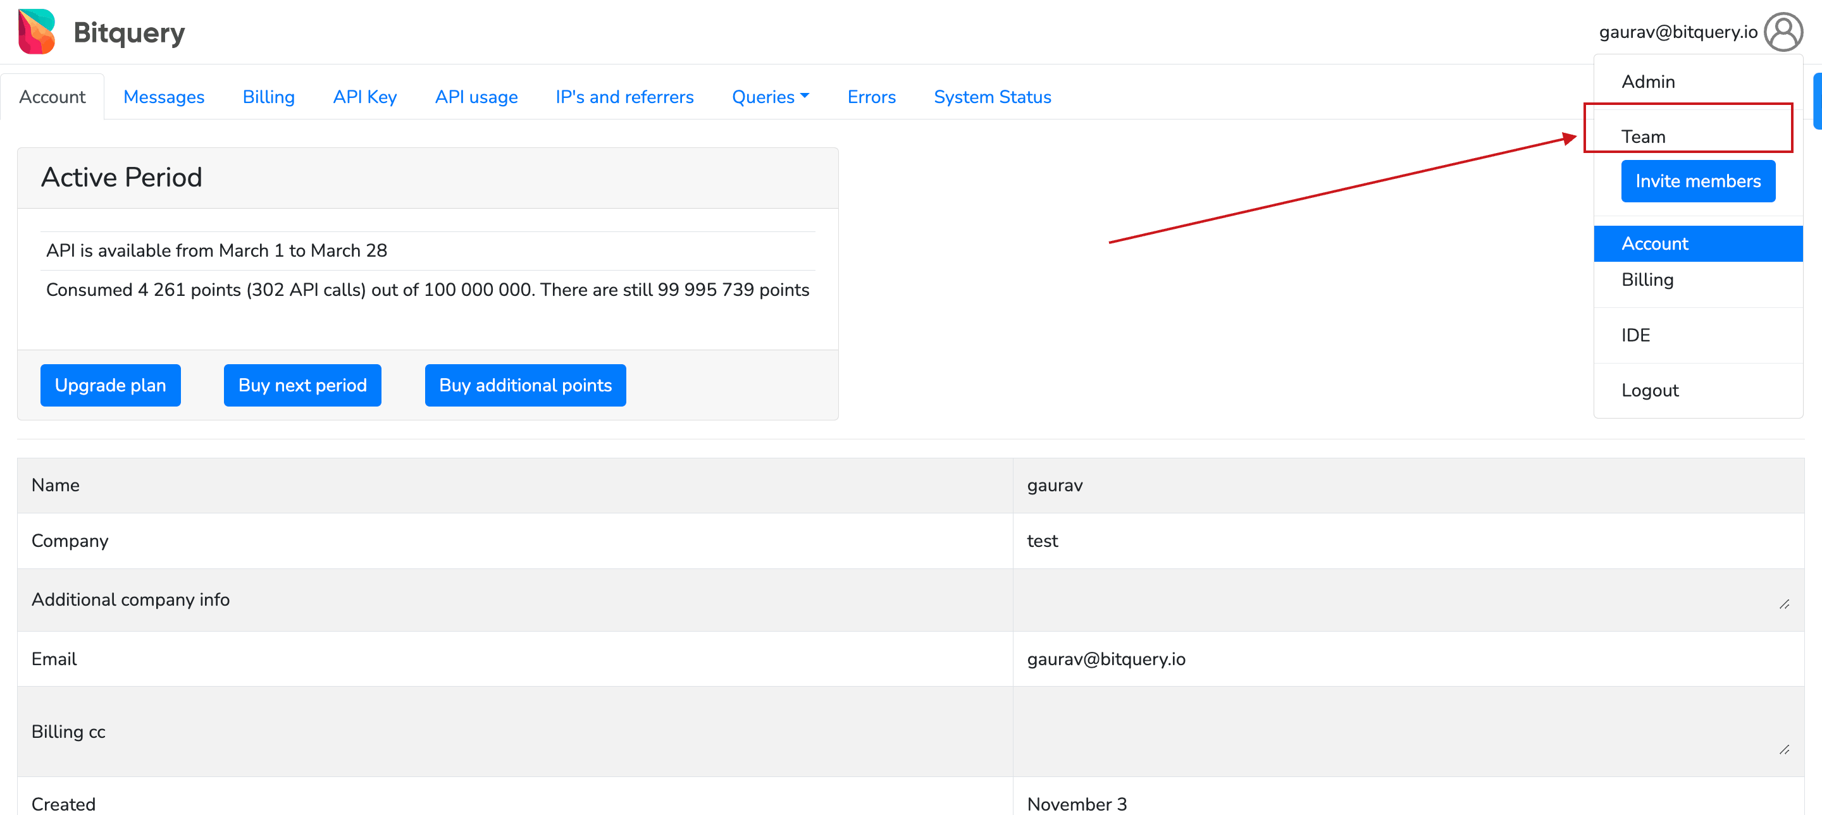
Task: Select Logout in the user menu
Action: coord(1698,390)
